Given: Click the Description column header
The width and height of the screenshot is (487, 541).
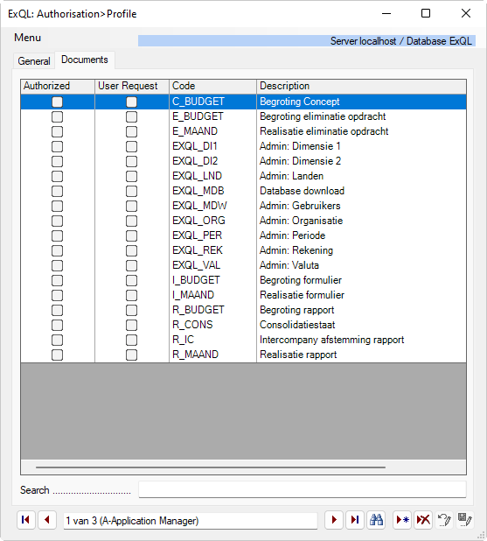Looking at the screenshot, I should click(362, 86).
